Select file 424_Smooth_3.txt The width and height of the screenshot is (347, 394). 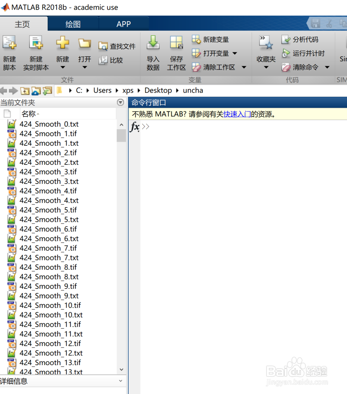tap(49, 182)
